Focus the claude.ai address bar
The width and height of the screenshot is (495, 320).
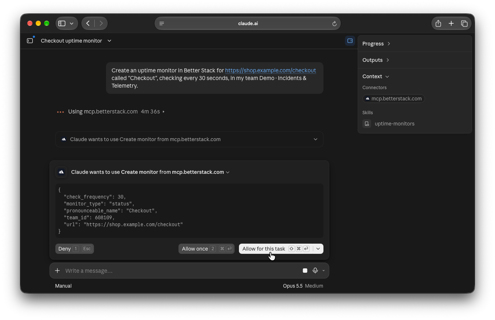tap(248, 23)
